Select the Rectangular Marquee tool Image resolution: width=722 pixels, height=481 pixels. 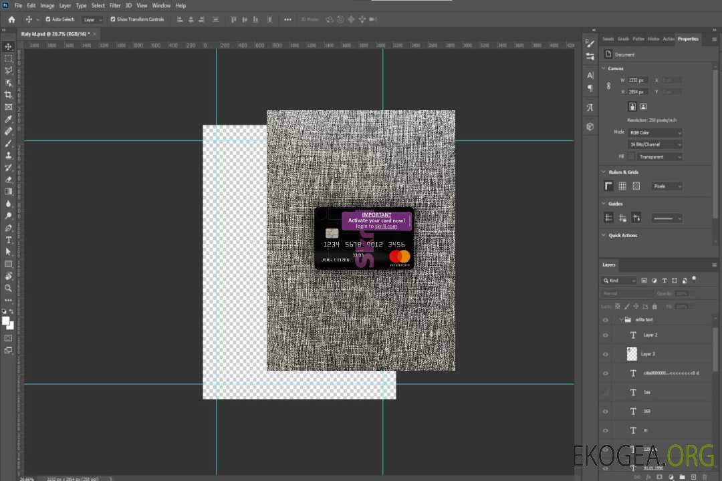click(8, 59)
